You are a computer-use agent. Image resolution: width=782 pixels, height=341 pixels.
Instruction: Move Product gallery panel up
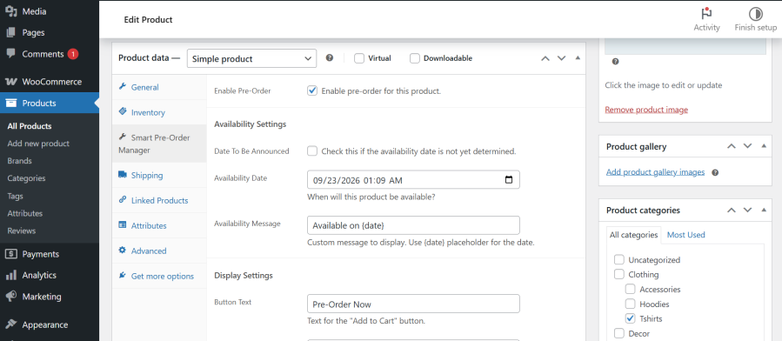pyautogui.click(x=732, y=146)
